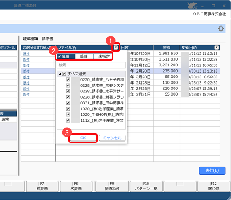
Task: Click the 検索 search field
Action: tap(91, 65)
